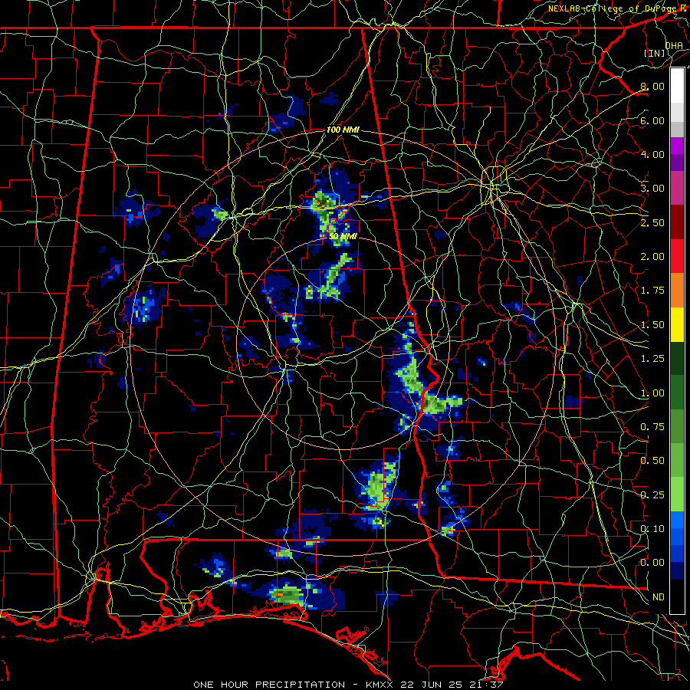690x690 pixels.
Task: Click the '22 JUN 25 21:37' timestamp
Action: 451,685
